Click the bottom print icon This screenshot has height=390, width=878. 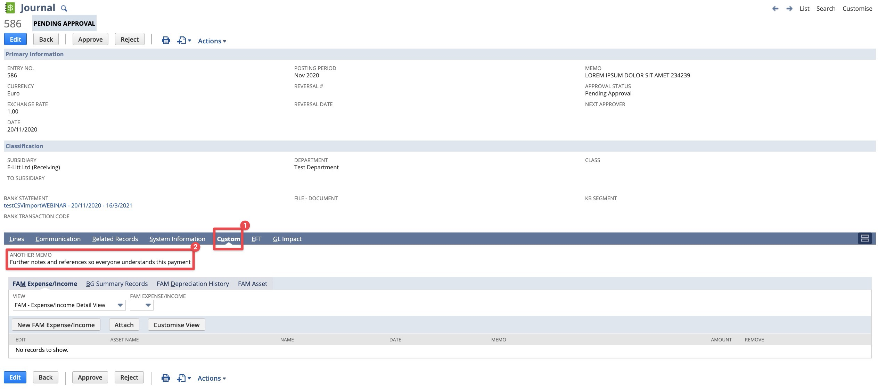point(166,378)
